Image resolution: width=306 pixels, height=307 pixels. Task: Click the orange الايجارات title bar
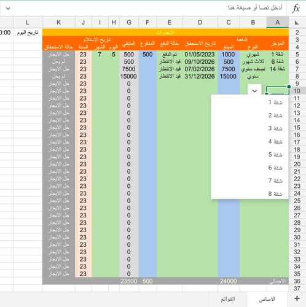[x=165, y=33]
